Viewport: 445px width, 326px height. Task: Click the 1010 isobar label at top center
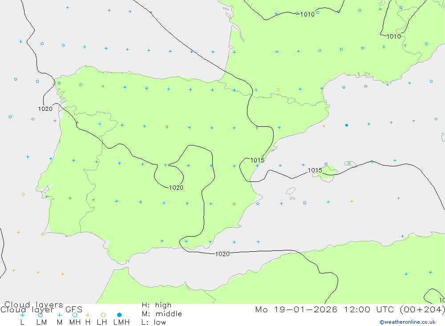307,15
